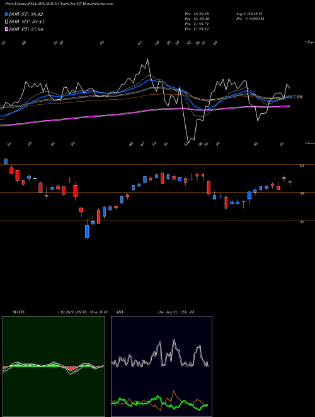Select the 'DOW ST: 58.42' legend label

(26, 14)
